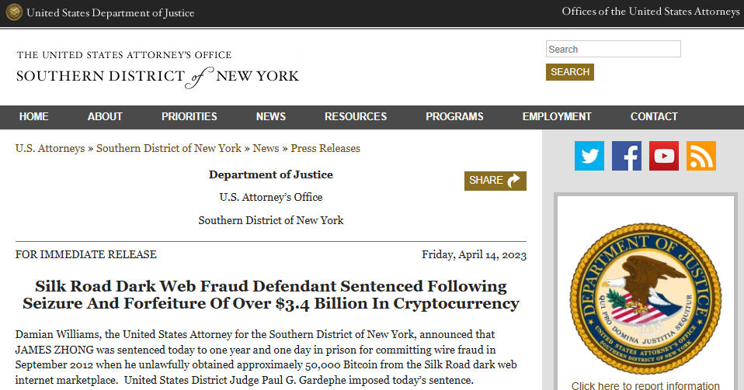Open the Twitter social icon
Image resolution: width=744 pixels, height=390 pixels.
(x=589, y=156)
